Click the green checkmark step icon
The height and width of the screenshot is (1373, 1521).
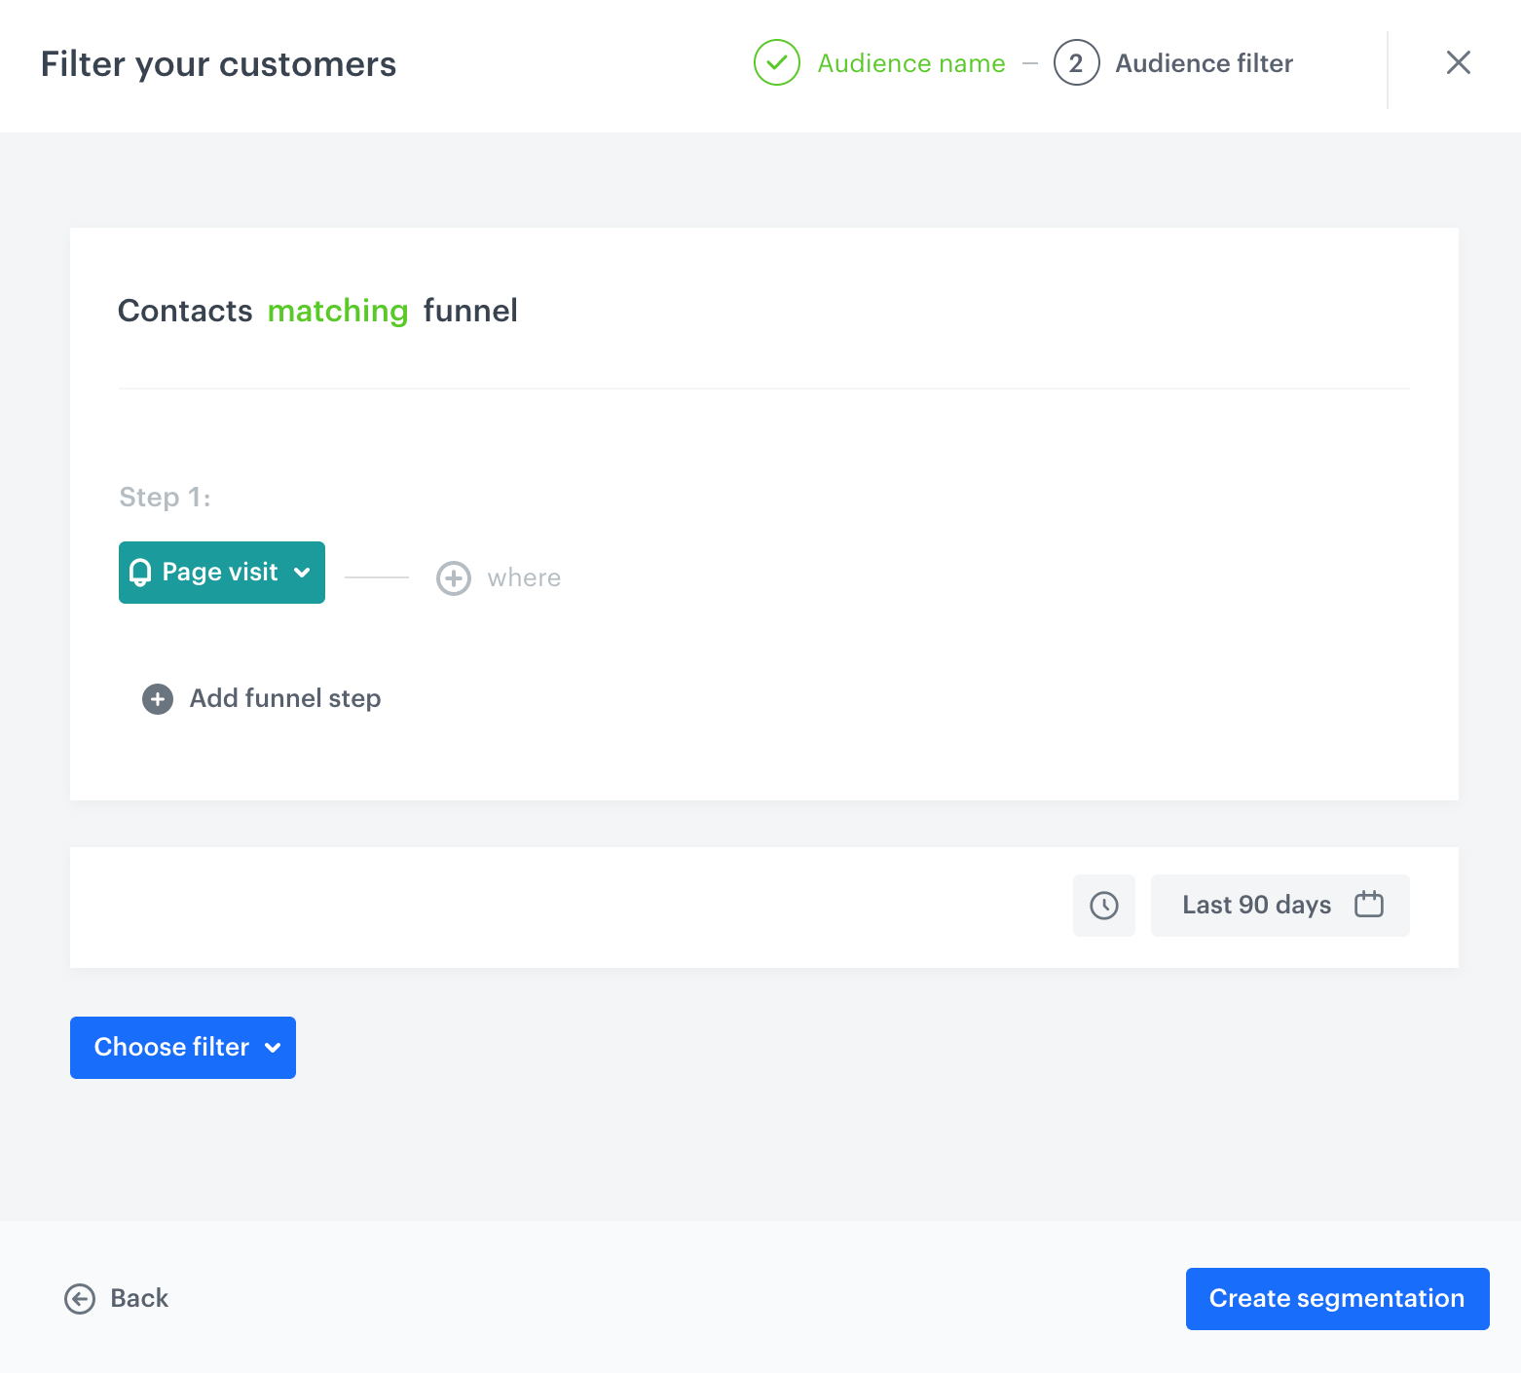pyautogui.click(x=776, y=63)
